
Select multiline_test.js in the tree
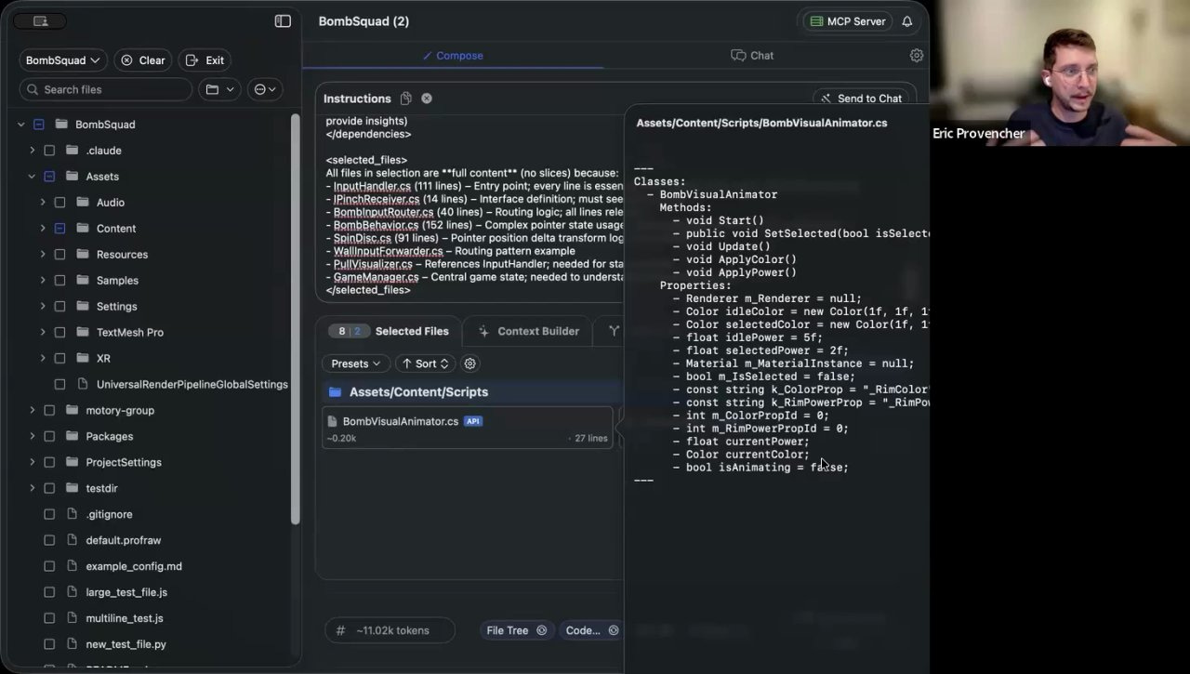coord(125,619)
